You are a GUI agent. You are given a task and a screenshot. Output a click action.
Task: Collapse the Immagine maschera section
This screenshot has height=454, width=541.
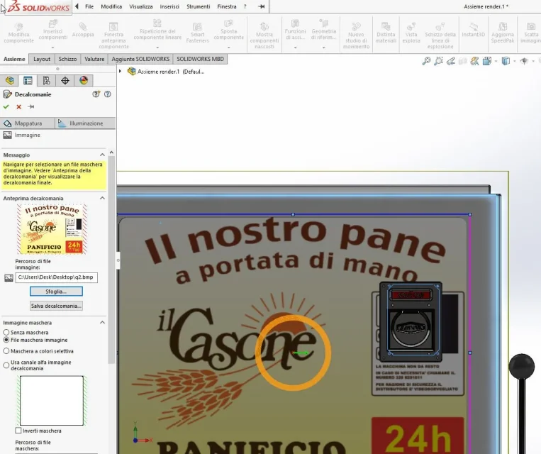tap(103, 323)
